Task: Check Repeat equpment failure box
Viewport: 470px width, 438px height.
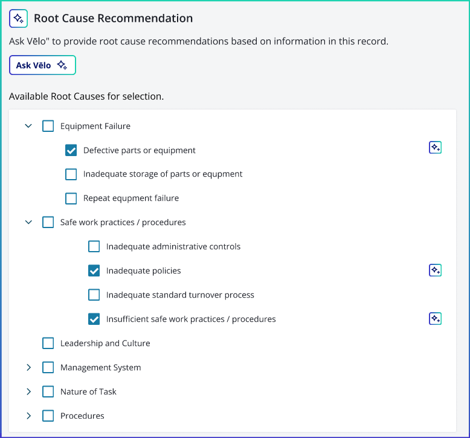Action: (x=71, y=198)
